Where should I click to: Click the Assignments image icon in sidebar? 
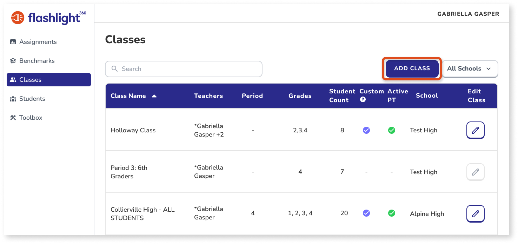point(13,42)
